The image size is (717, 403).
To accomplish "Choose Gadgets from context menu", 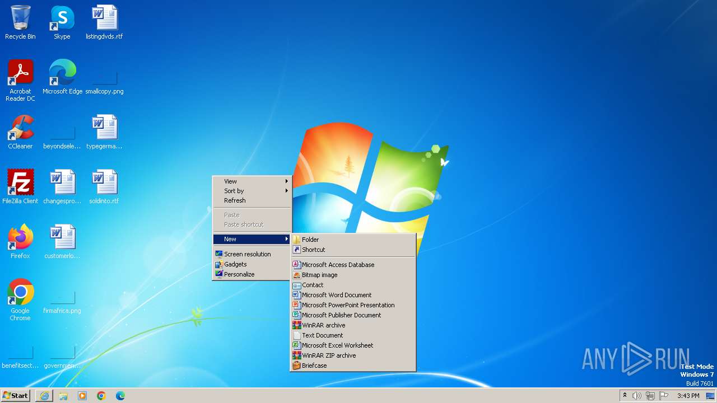I will [252, 264].
